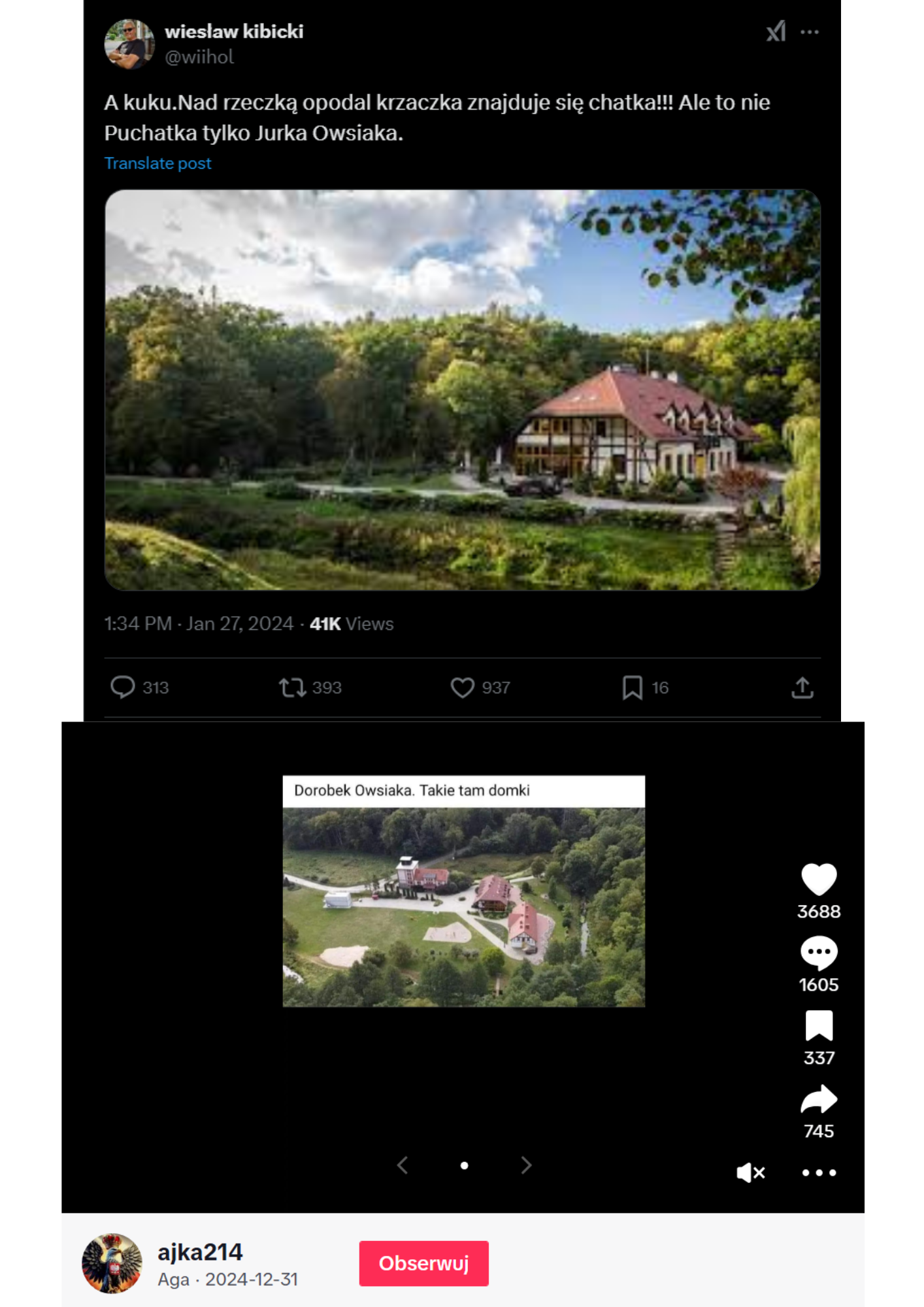Click the Obserwuj follow button

423,1263
